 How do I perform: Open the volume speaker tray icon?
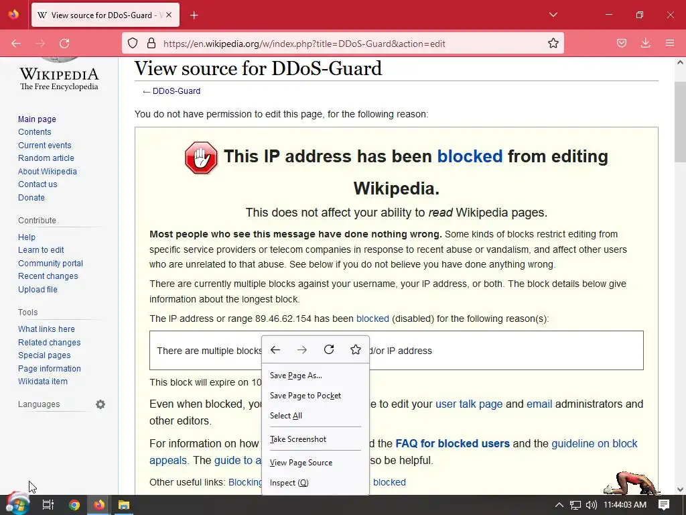(x=591, y=505)
